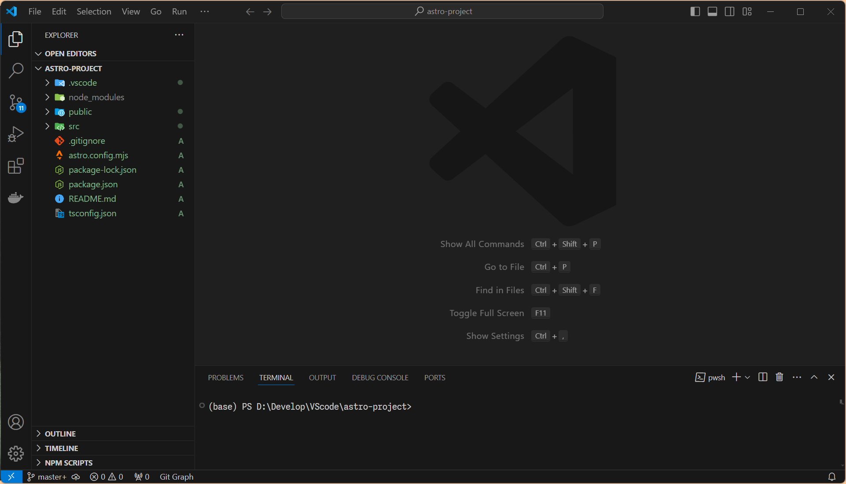Select the TERMINAL tab
846x484 pixels.
[276, 378]
